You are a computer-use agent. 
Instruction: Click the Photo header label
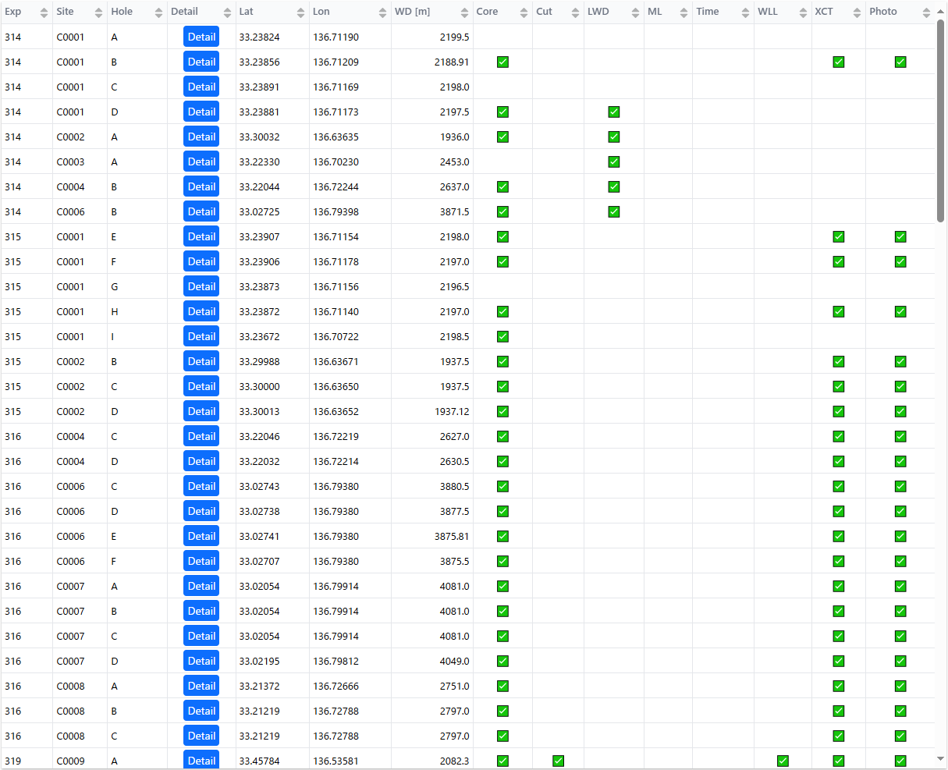click(x=883, y=12)
